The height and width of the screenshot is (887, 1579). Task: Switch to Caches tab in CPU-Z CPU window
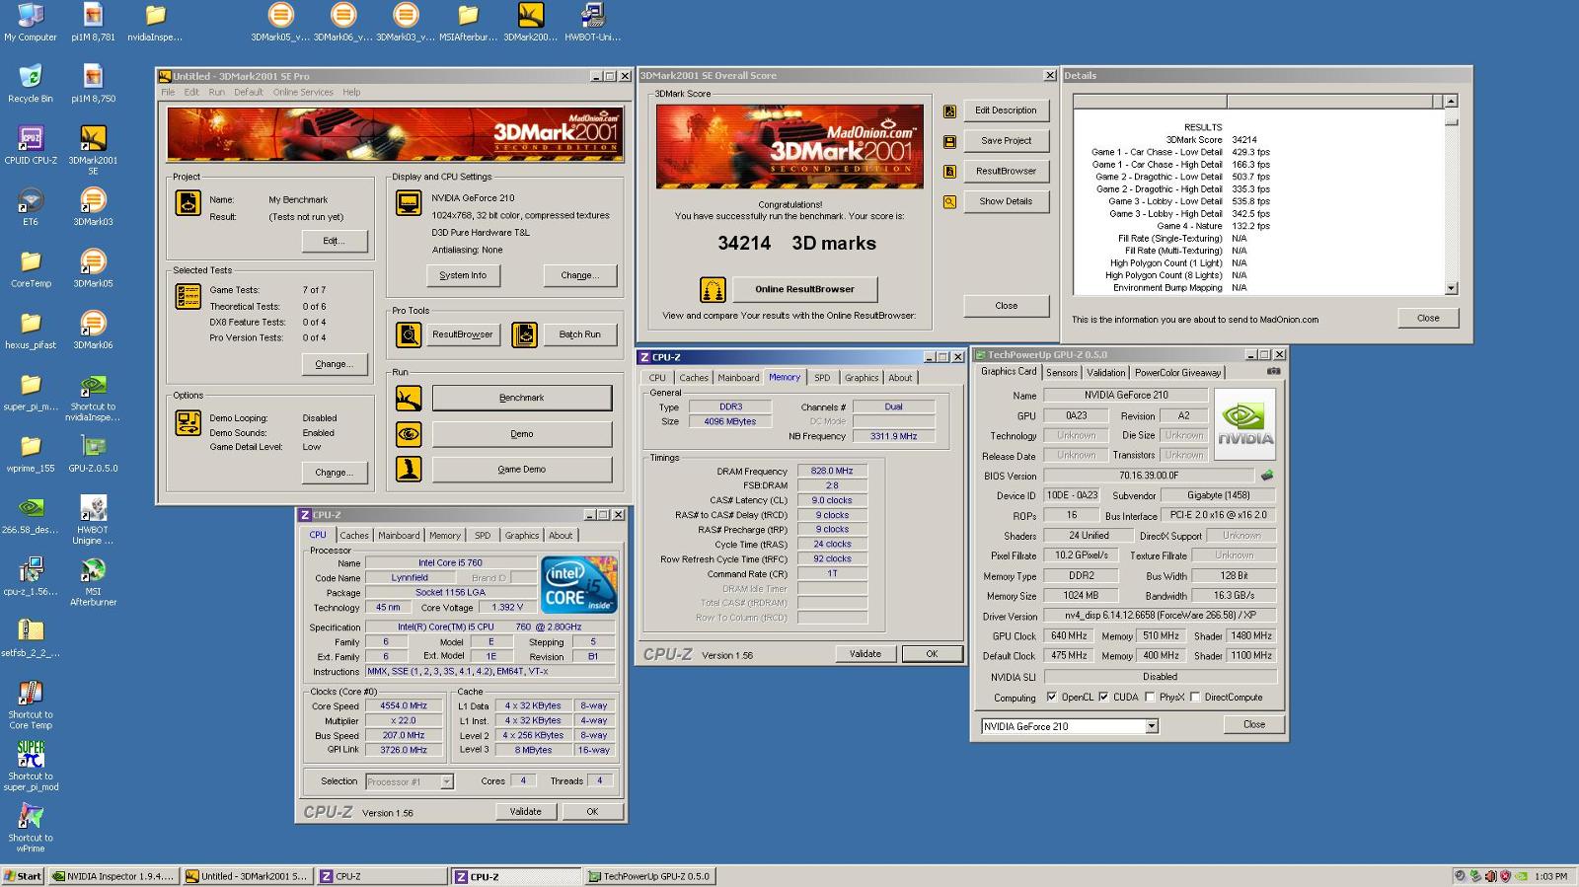pos(354,536)
